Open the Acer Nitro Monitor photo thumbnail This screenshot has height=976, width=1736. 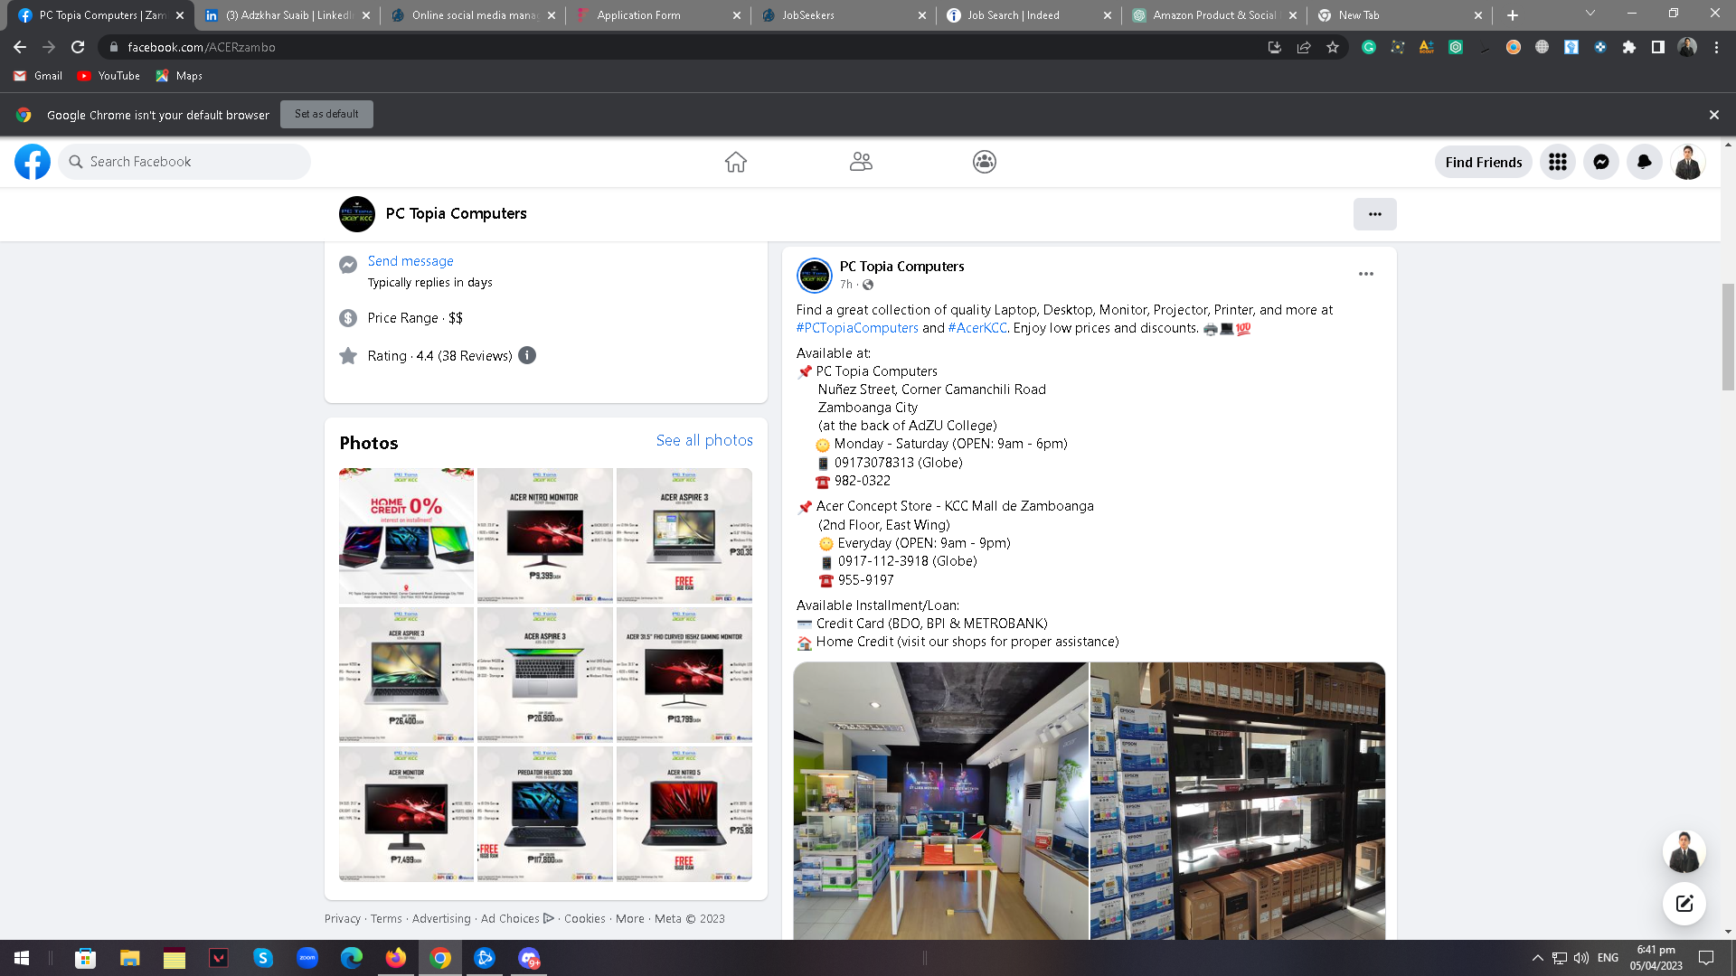pos(545,535)
